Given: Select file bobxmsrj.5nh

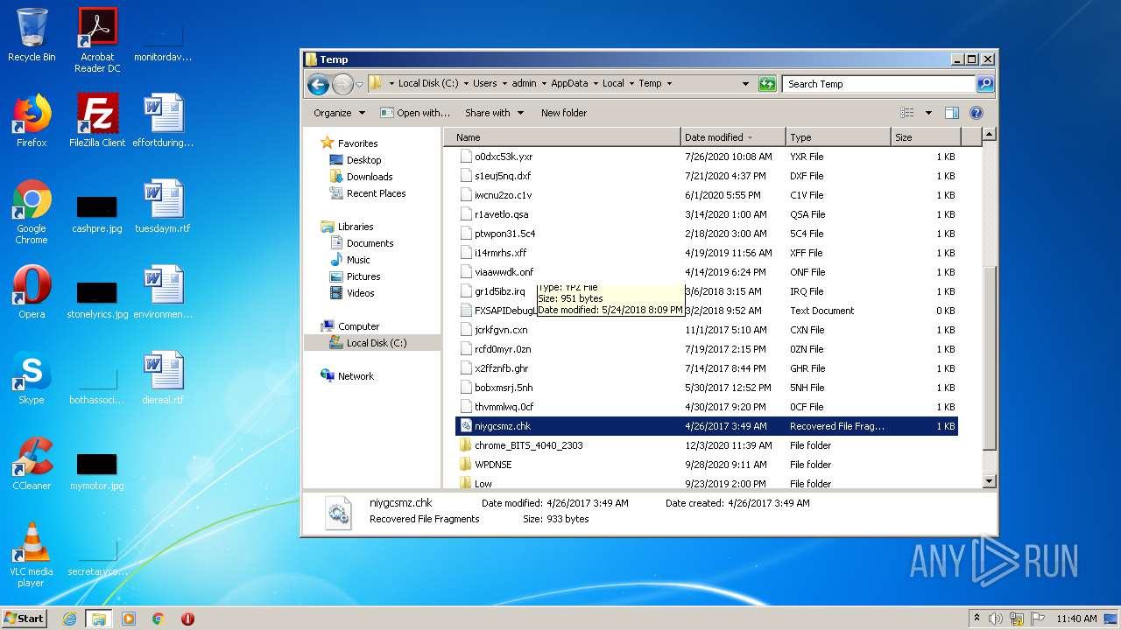Looking at the screenshot, I should (x=504, y=388).
